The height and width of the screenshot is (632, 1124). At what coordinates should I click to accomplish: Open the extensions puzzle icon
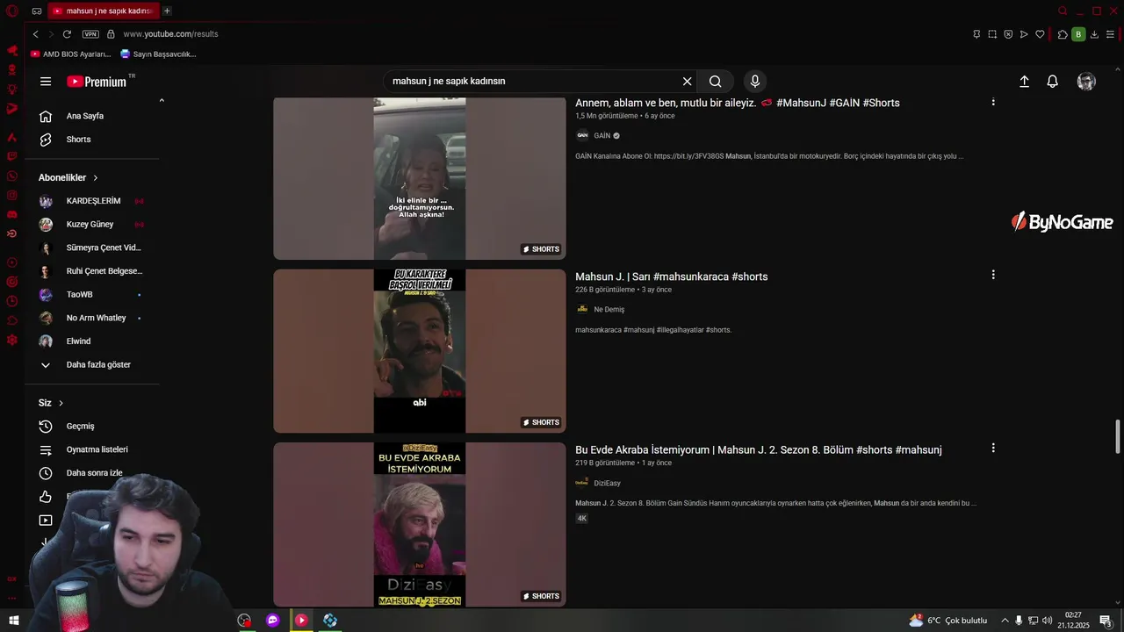[x=1063, y=34]
